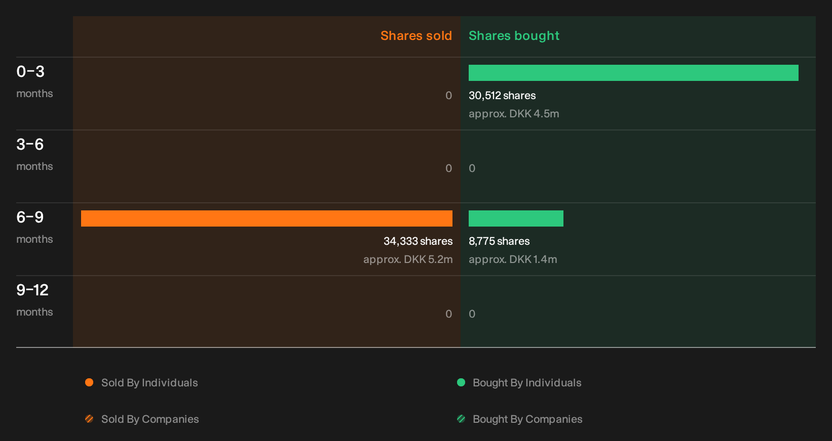
Task: Click the 8,775 shares value
Action: click(499, 241)
